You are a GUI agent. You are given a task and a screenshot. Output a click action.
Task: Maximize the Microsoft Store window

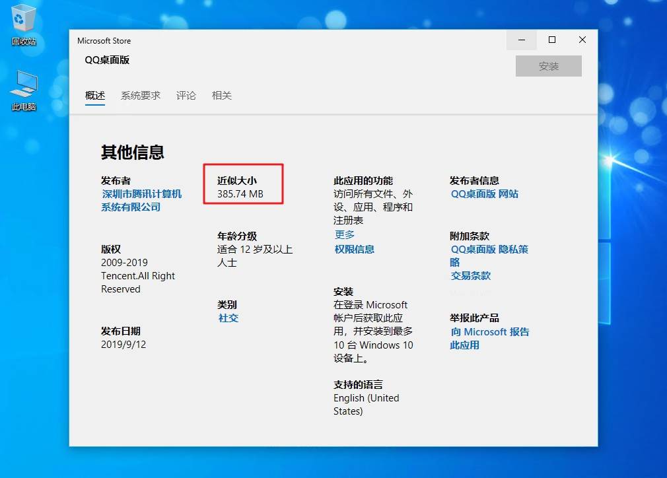pyautogui.click(x=552, y=40)
